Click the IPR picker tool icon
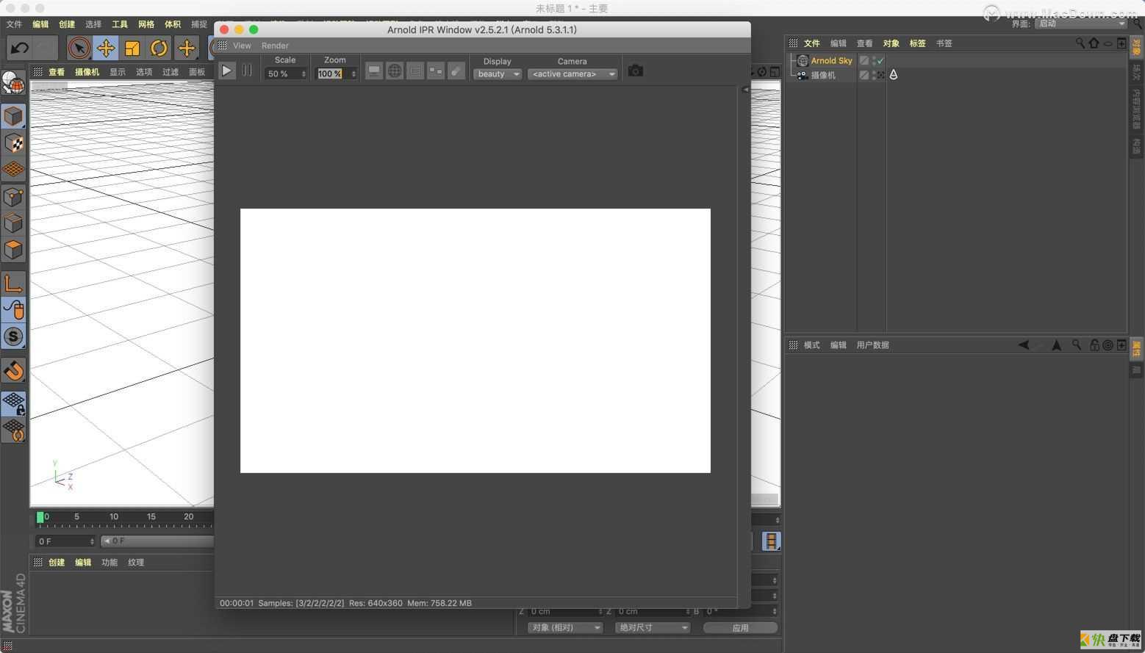 pyautogui.click(x=456, y=71)
